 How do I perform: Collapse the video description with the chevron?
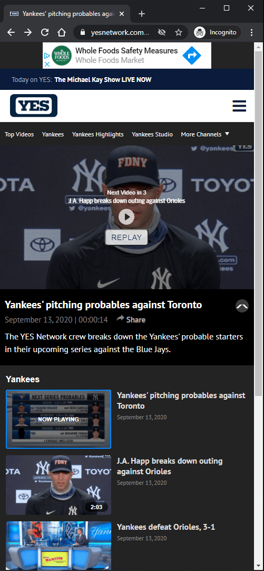click(x=242, y=306)
